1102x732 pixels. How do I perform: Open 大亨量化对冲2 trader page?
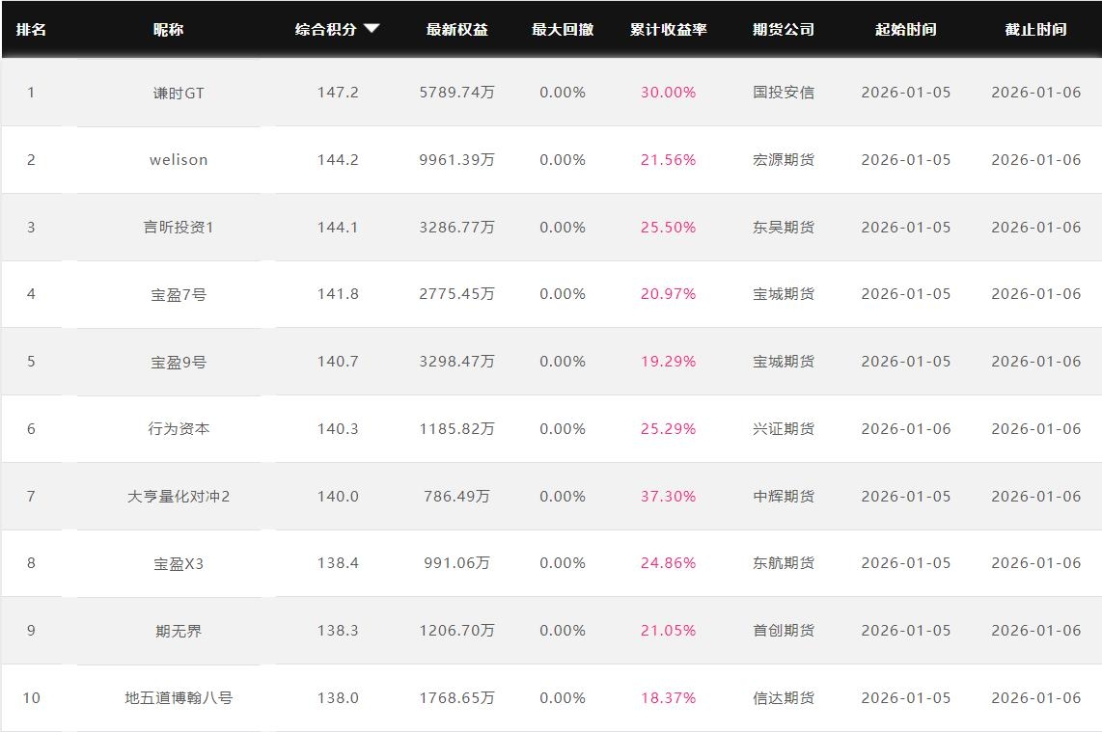coord(179,497)
